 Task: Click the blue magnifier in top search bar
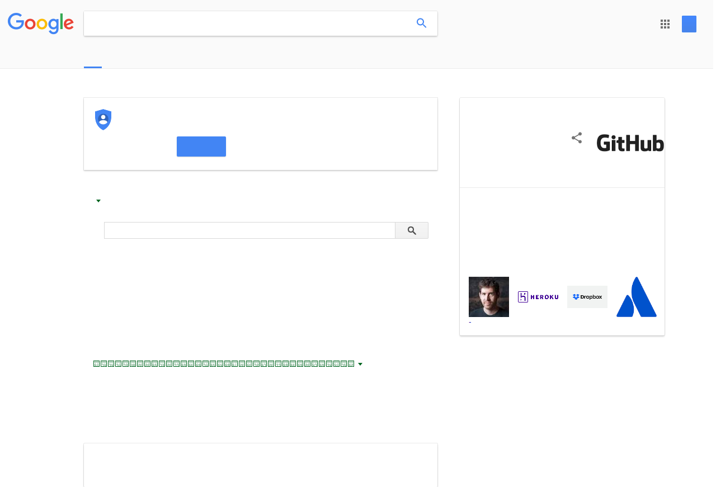coord(422,23)
